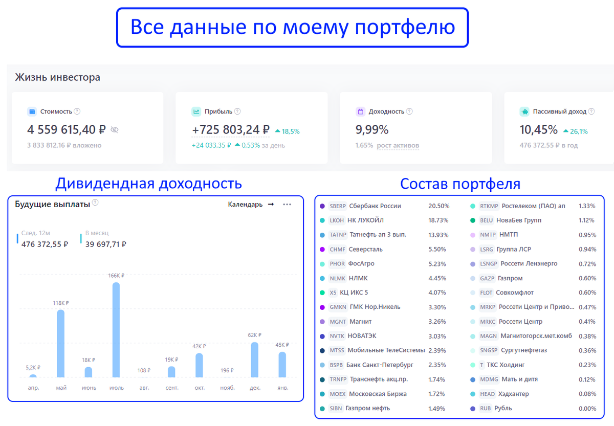Click the profit value +725 803,24 ₽
Viewport: 614px width, 426px height.
click(231, 130)
